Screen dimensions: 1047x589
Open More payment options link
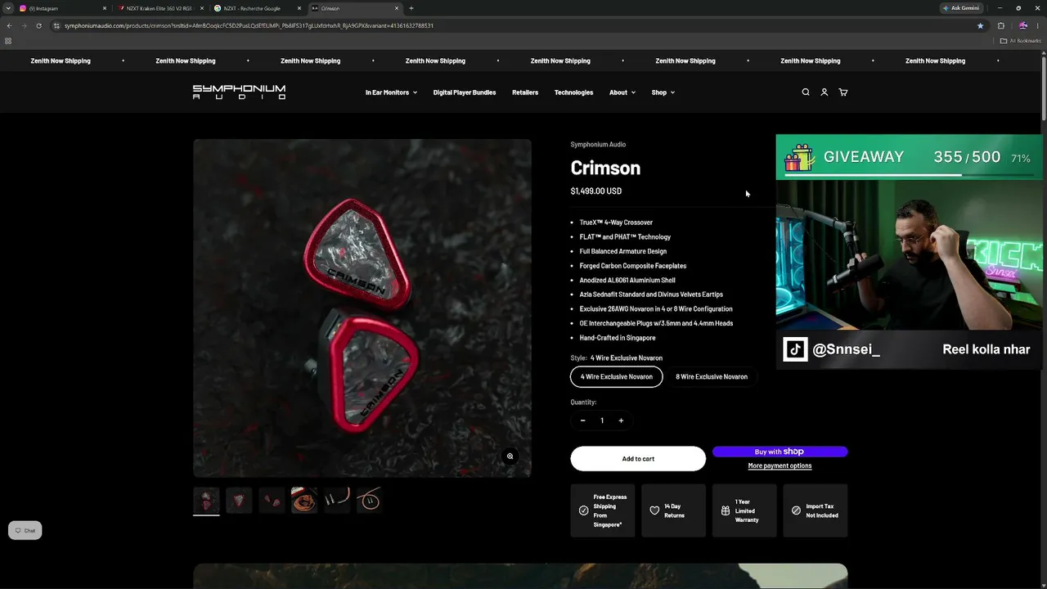[x=780, y=466]
